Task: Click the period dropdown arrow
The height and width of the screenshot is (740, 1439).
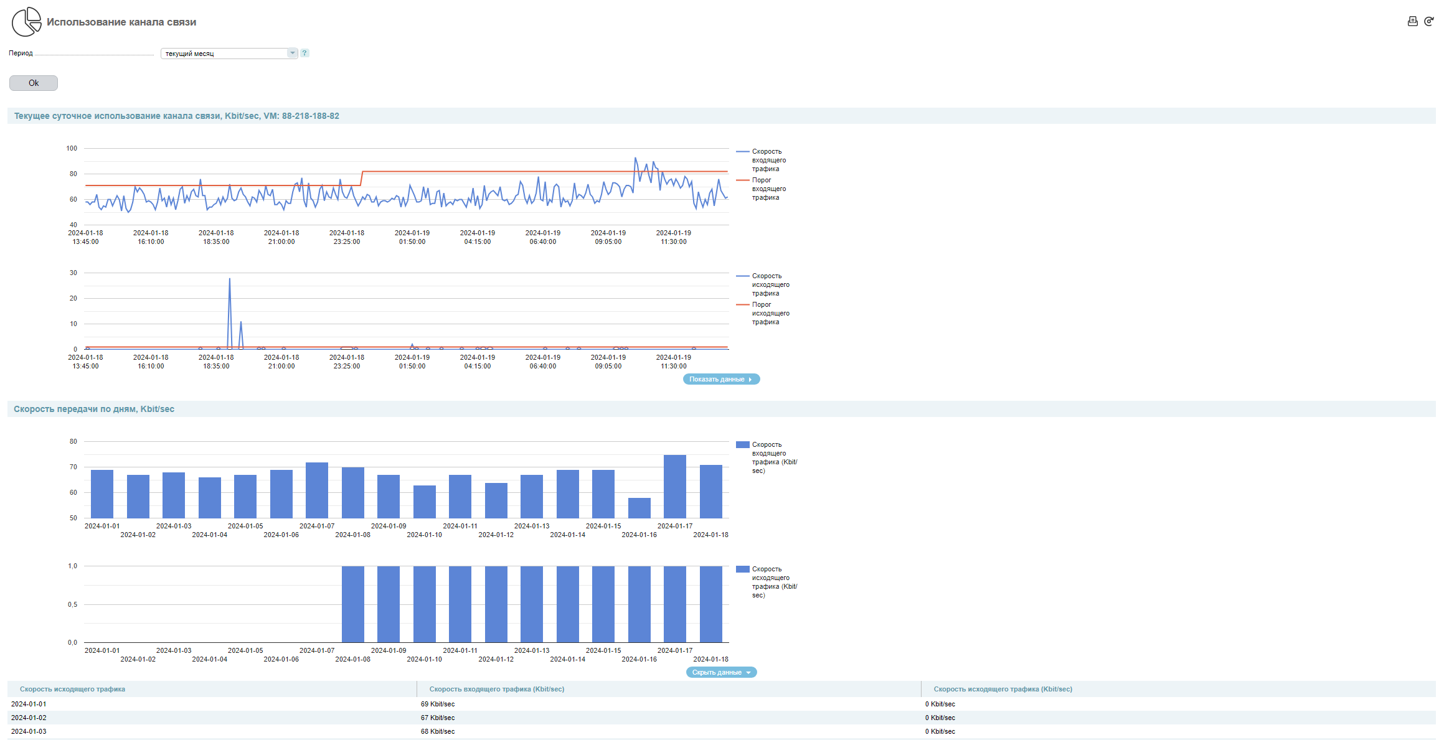Action: tap(292, 54)
